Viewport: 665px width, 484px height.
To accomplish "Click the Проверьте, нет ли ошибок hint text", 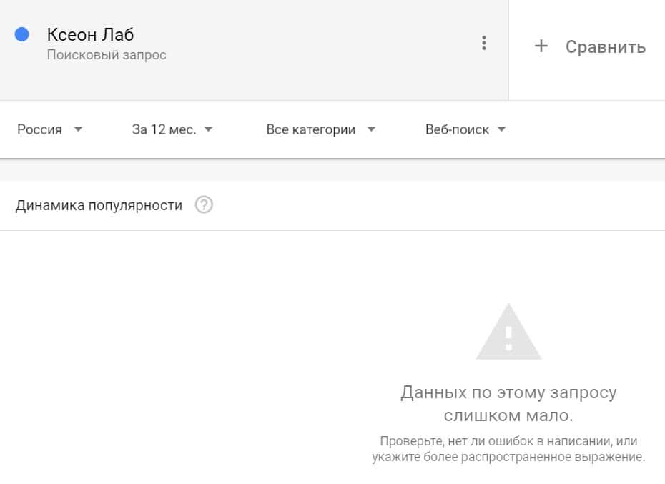I will pyautogui.click(x=508, y=449).
